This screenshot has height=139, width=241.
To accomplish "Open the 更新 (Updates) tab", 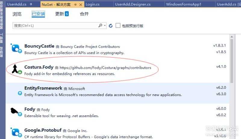I will pyautogui.click(x=59, y=14).
